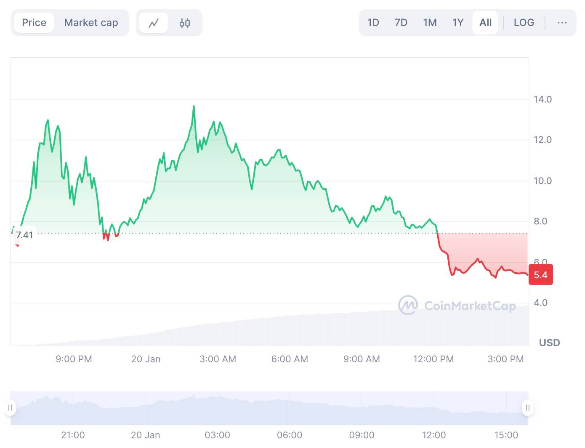Switch to line chart view icon
This screenshot has width=585, height=448.
pos(154,23)
